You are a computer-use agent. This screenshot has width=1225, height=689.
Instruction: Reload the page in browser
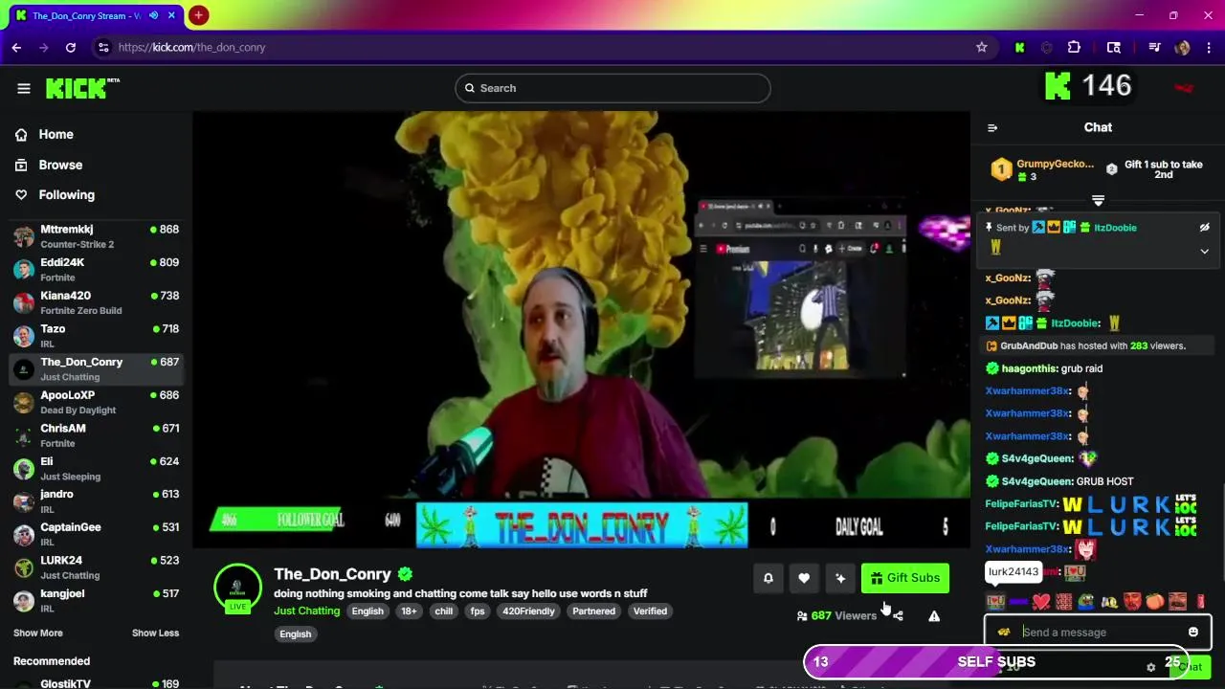tap(71, 47)
